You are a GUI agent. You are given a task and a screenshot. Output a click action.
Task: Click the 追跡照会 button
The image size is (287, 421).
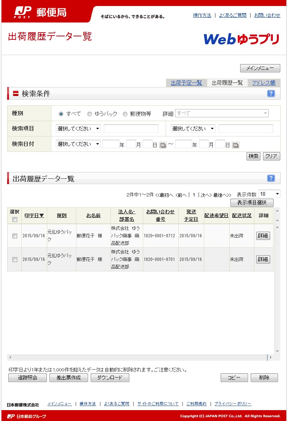(x=27, y=378)
